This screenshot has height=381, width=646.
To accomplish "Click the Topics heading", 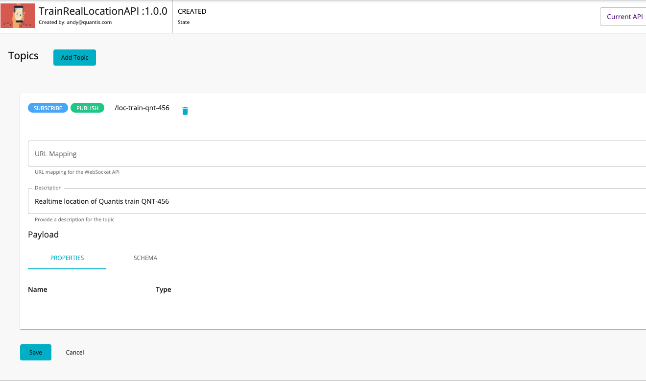I will coord(24,56).
